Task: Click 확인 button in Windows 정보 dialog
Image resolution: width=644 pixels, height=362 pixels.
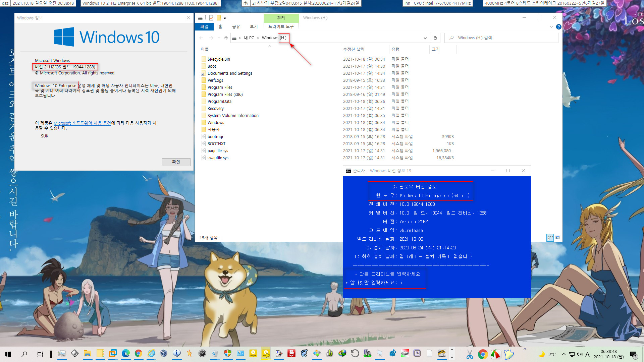Action: click(176, 162)
